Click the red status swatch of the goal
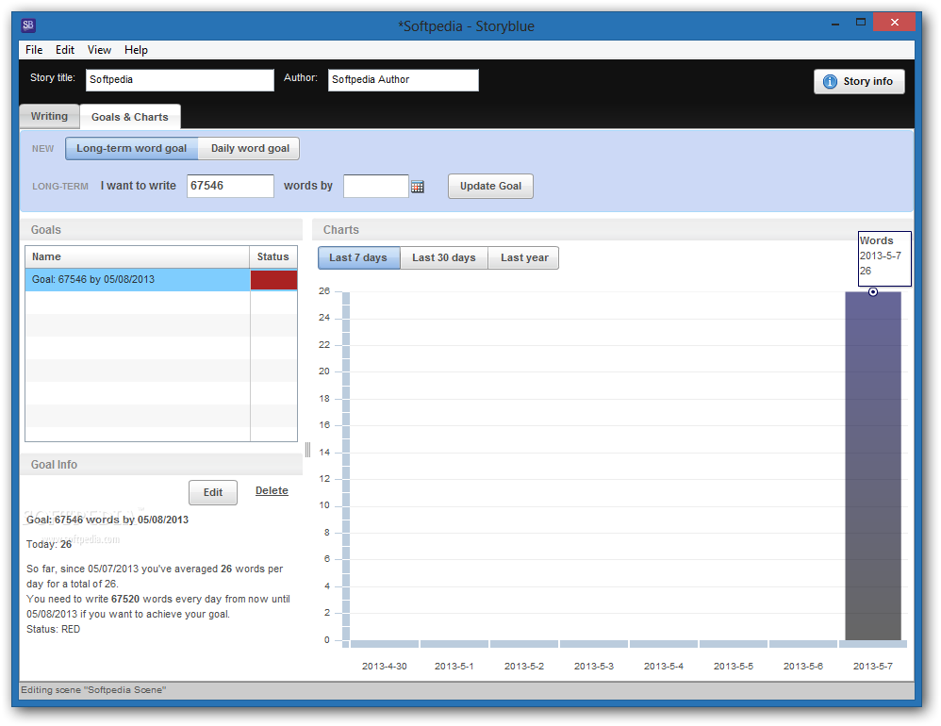941x726 pixels. point(273,280)
